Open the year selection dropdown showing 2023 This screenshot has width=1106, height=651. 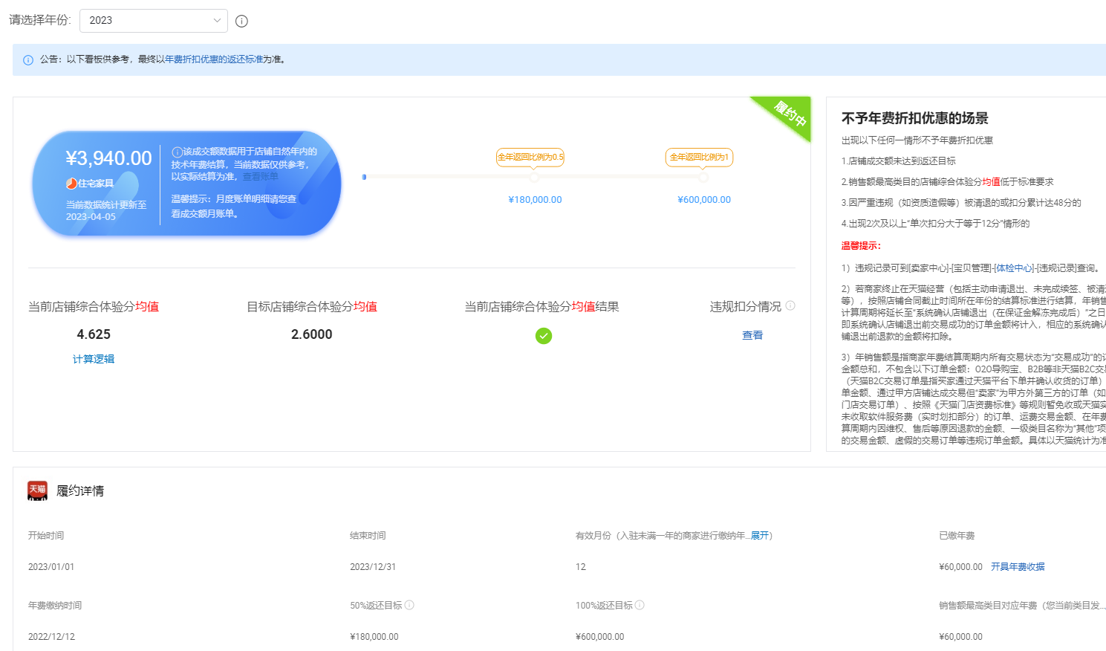pos(153,21)
